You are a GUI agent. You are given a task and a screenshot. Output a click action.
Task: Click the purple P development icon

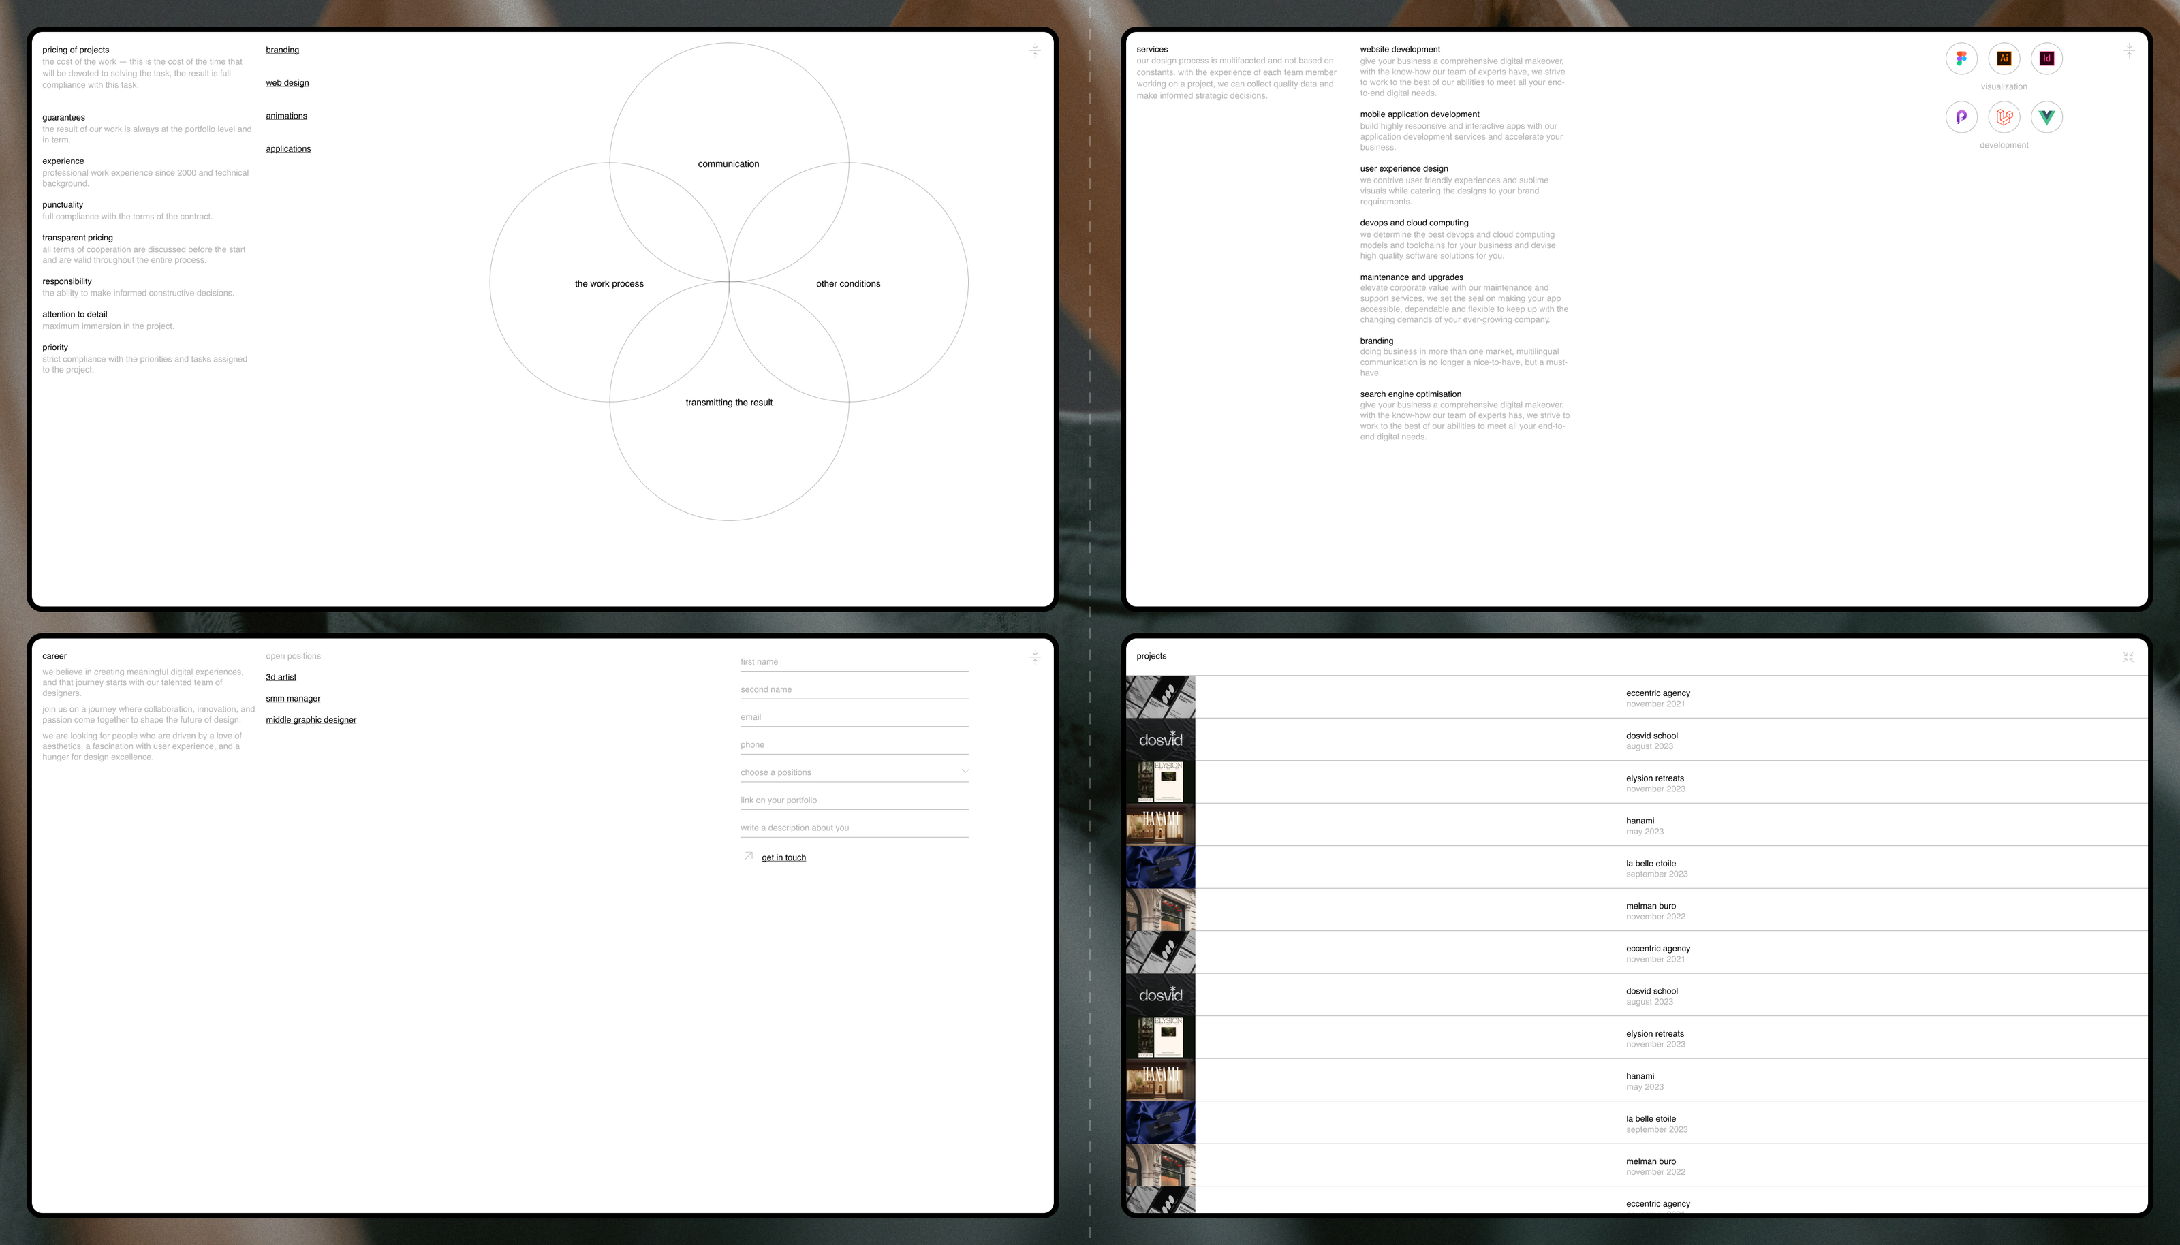tap(1961, 117)
